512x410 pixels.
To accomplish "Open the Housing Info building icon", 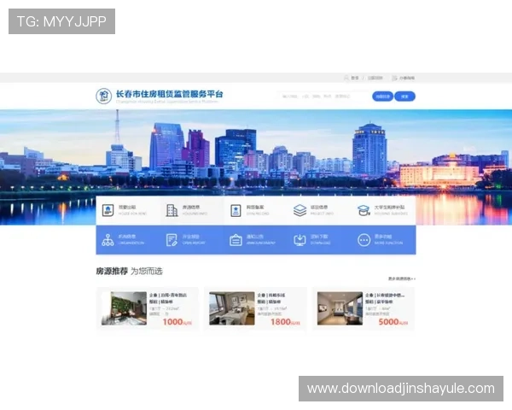I will pos(172,210).
